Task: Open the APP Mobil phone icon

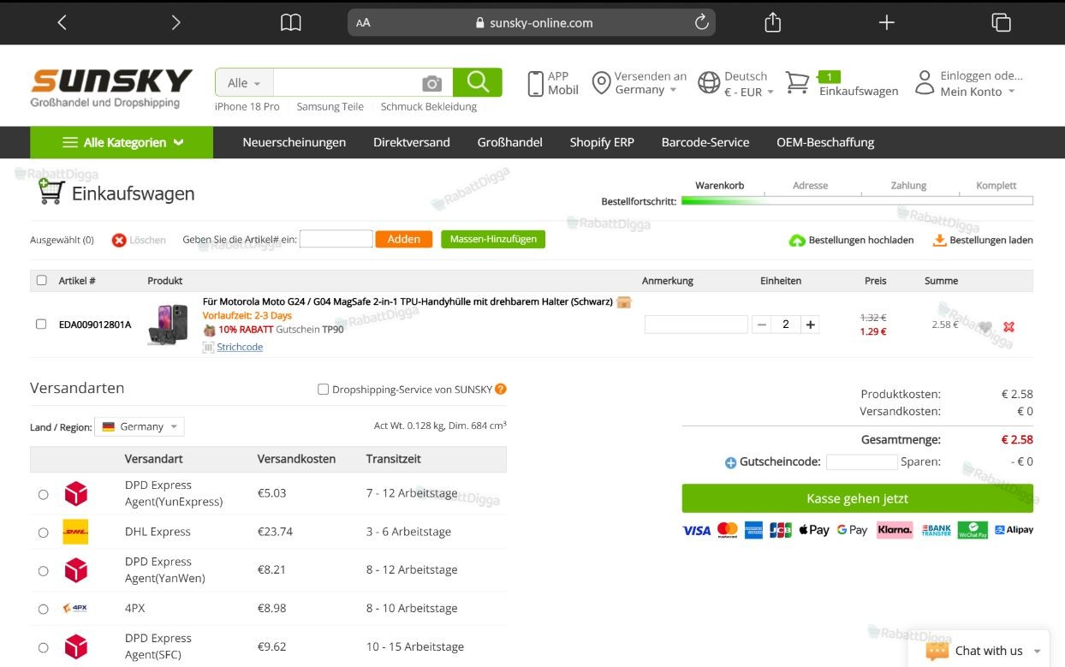Action: 536,83
